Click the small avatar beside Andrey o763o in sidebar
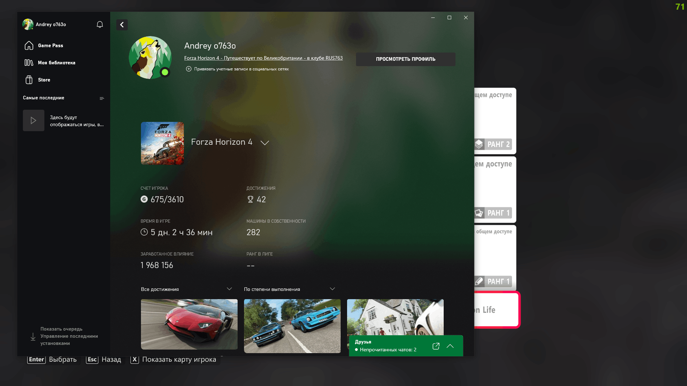 (x=28, y=24)
